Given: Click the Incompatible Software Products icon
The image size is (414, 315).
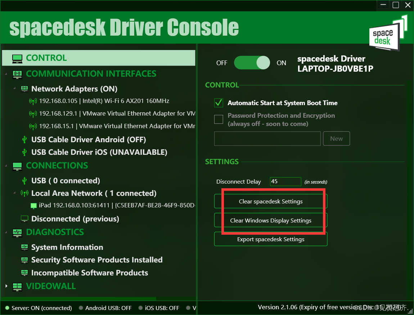Looking at the screenshot, I should tap(24, 273).
